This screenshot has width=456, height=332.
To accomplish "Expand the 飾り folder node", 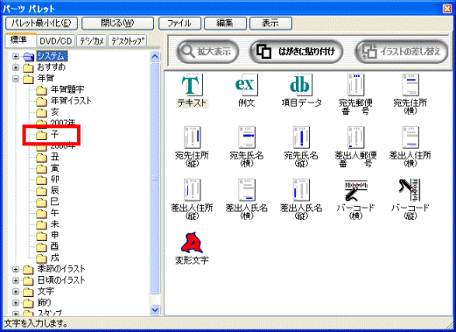I will coord(16,302).
